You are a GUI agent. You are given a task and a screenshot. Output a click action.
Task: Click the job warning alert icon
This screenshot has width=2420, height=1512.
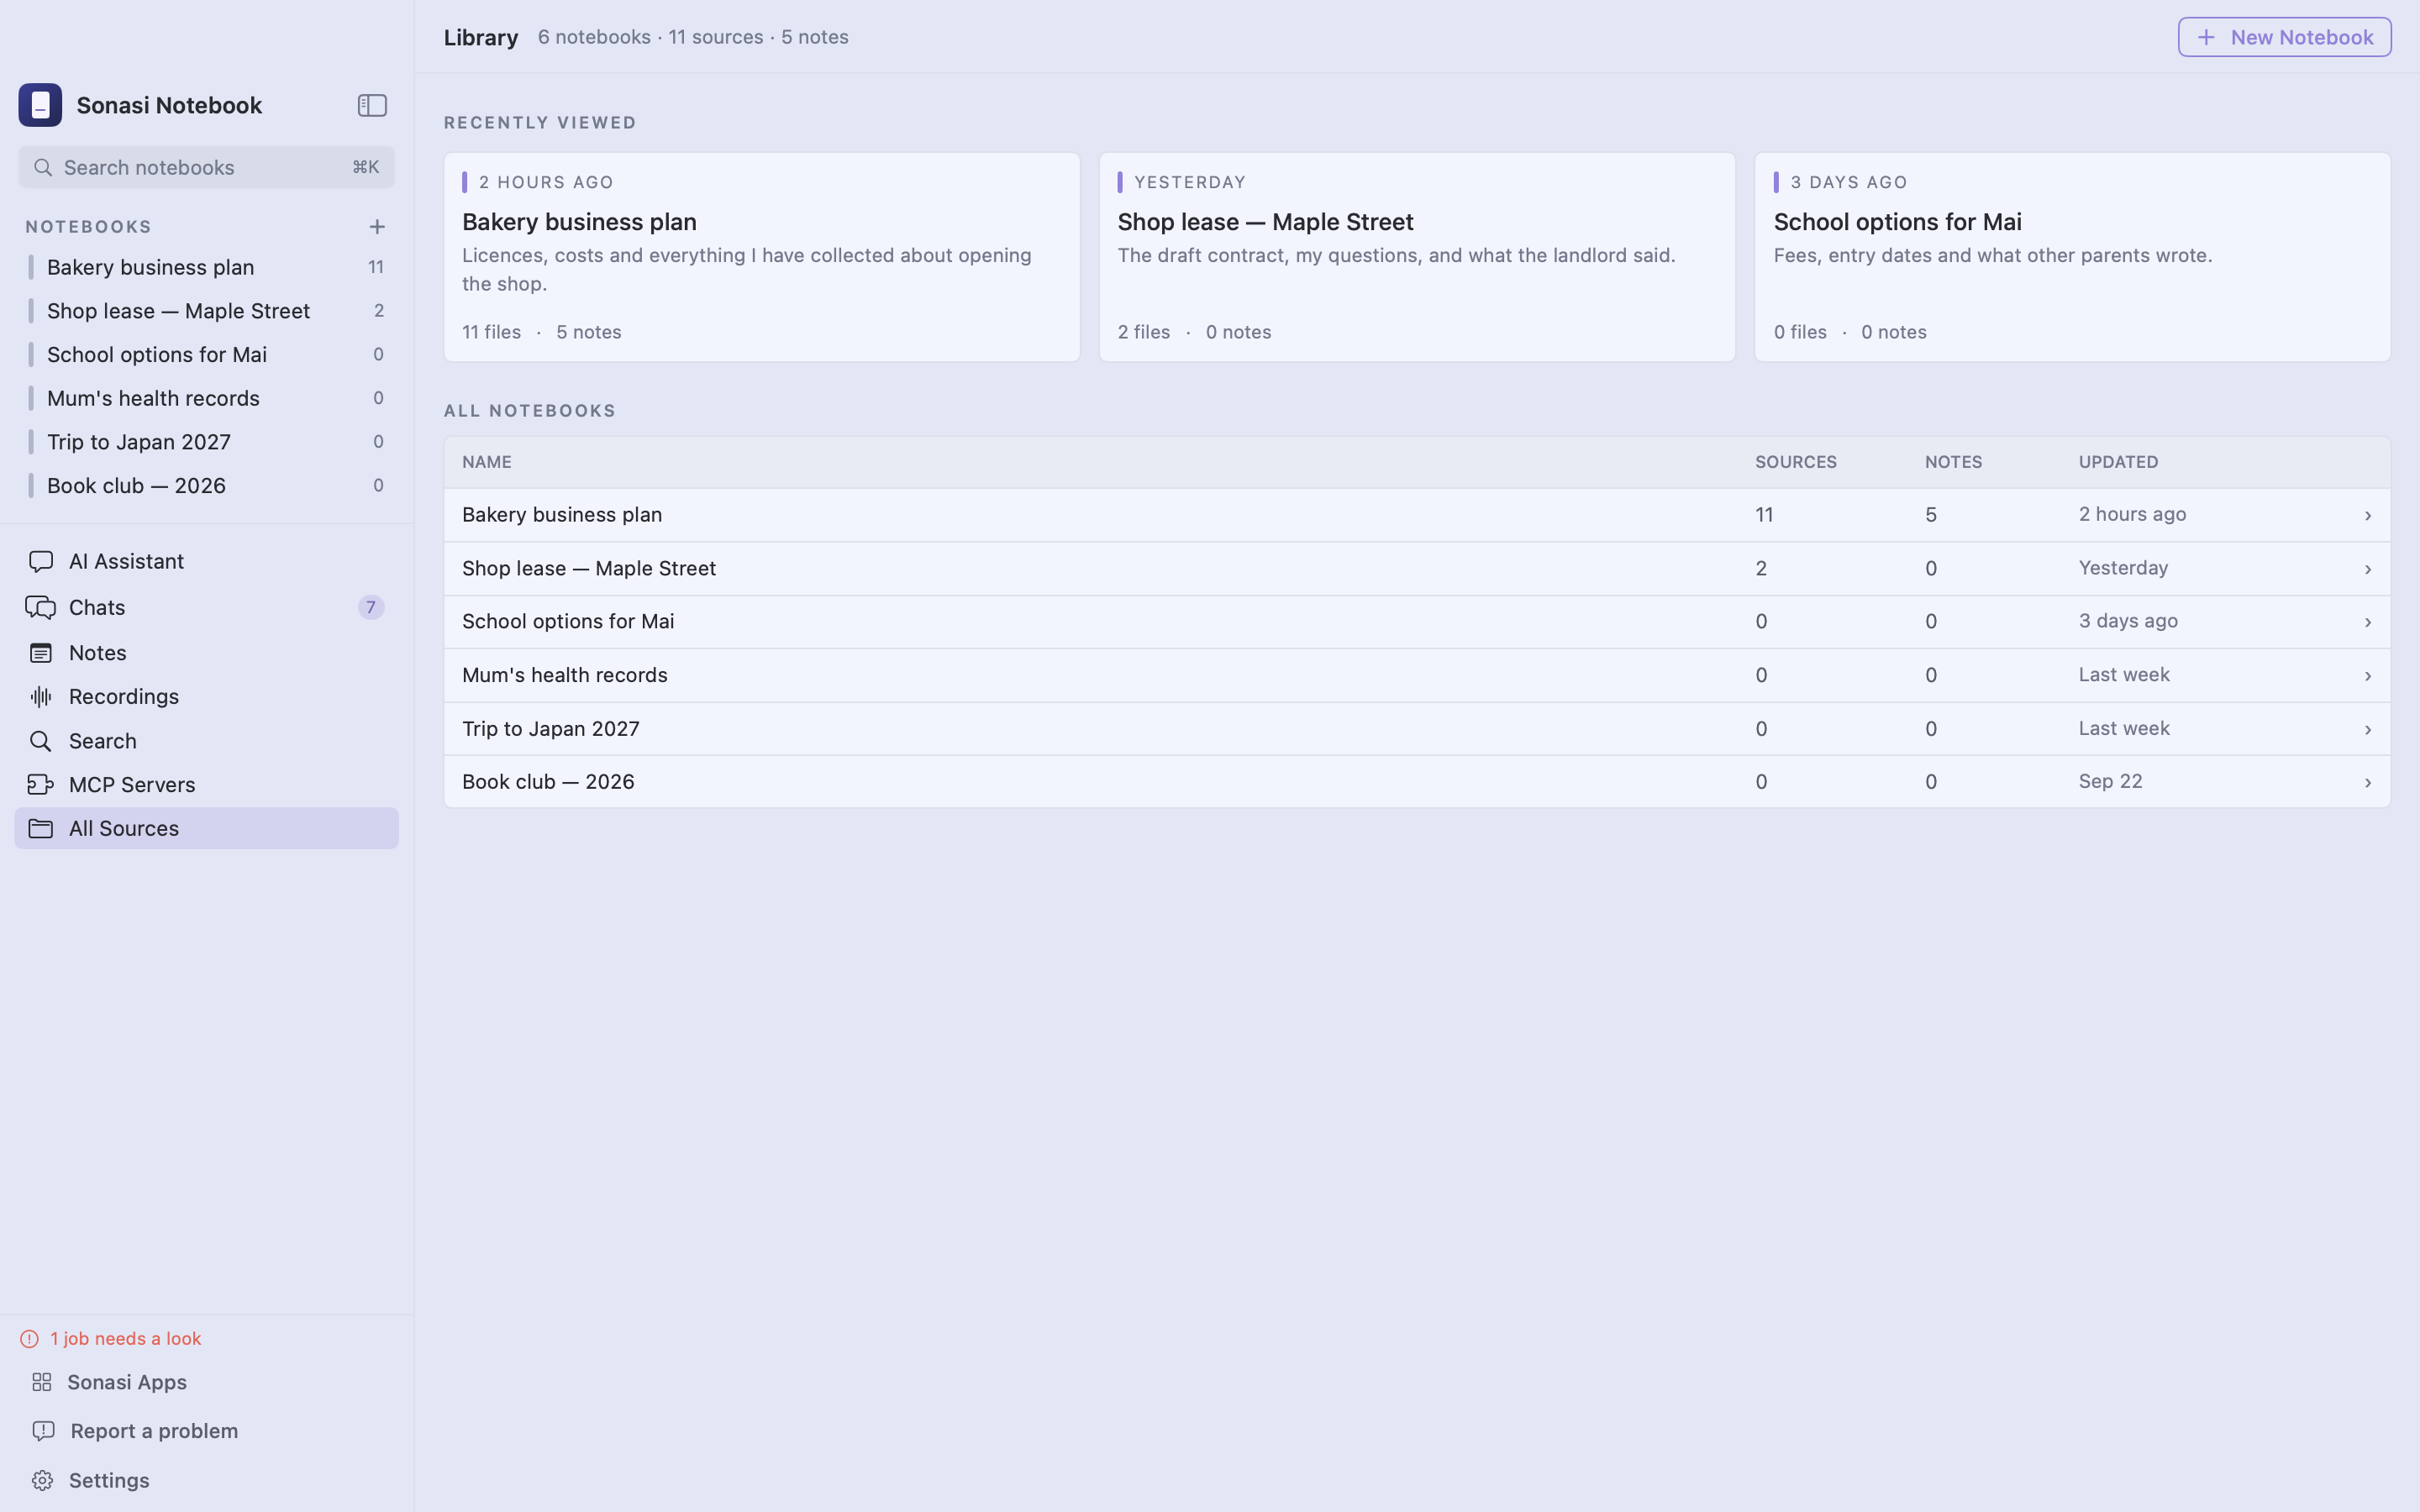coord(29,1339)
